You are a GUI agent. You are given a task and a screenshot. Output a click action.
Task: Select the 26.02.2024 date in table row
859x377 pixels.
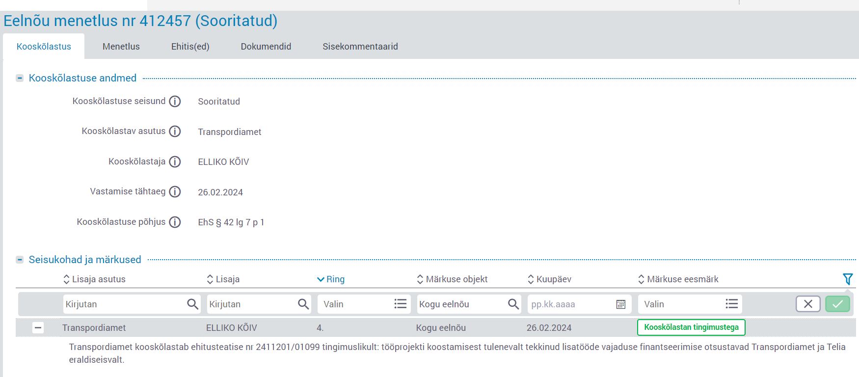549,328
